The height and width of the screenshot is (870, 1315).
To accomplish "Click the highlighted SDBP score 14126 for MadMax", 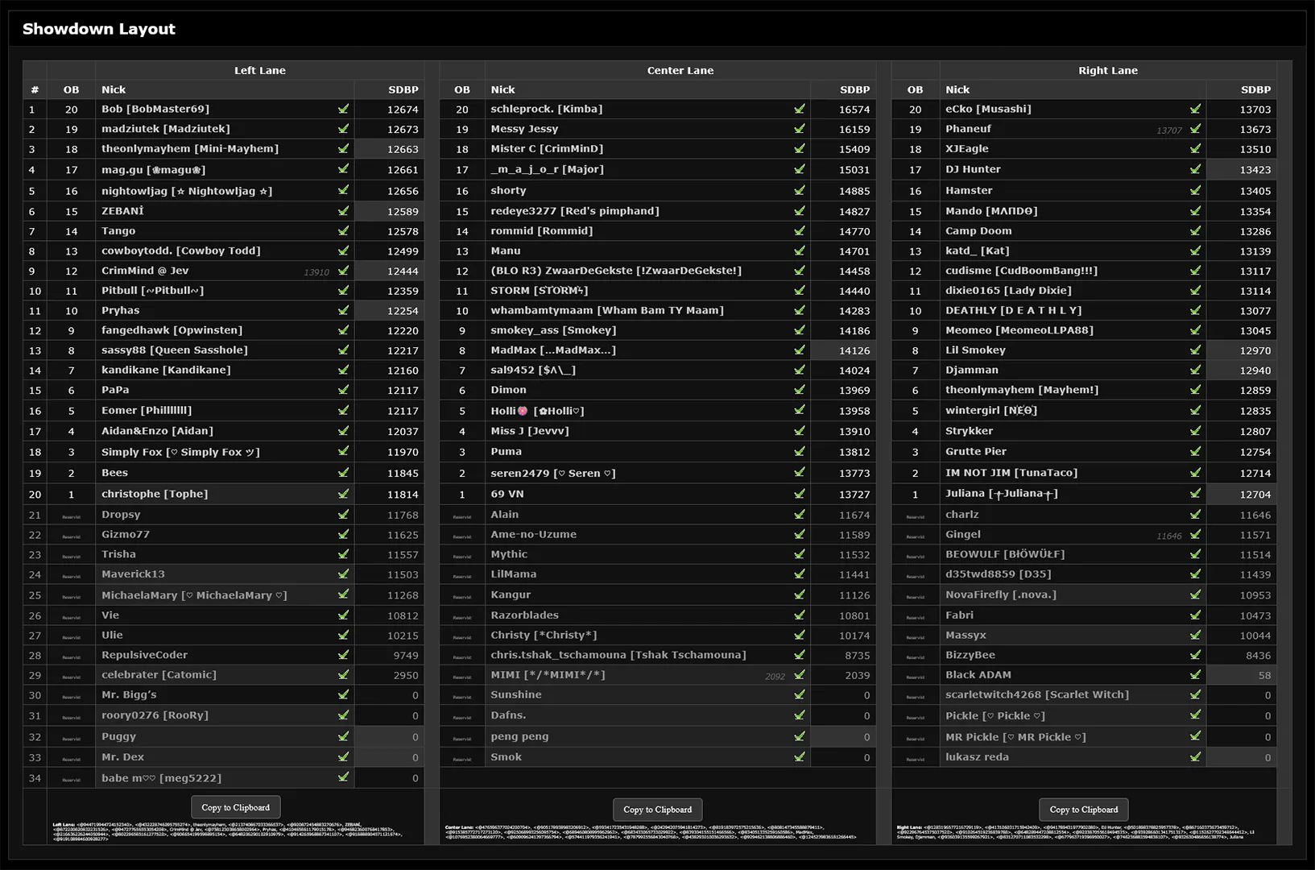I will [854, 350].
